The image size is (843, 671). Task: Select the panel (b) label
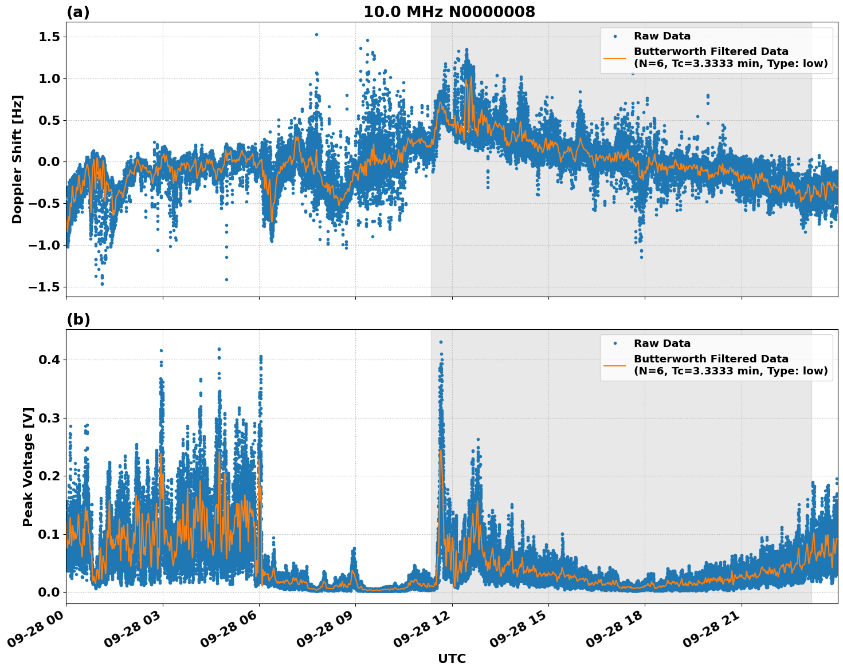79,318
